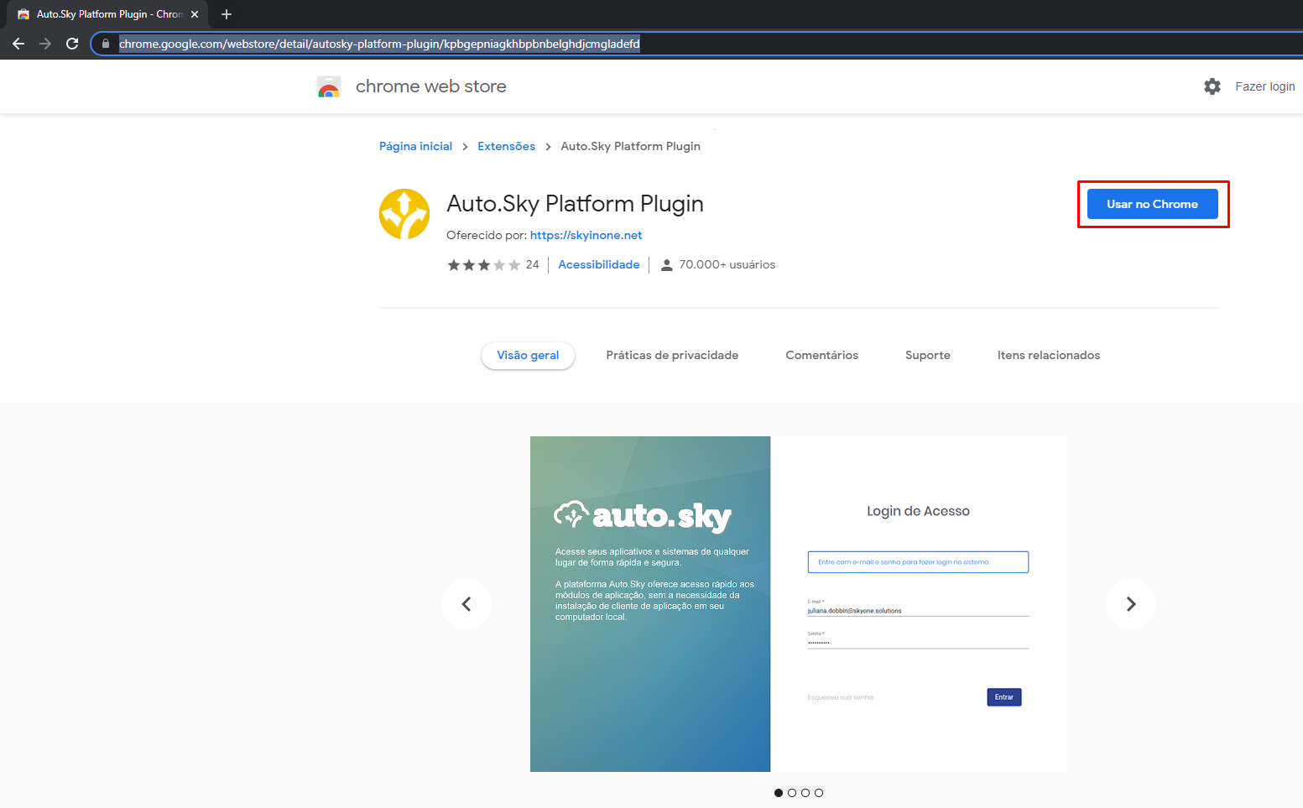This screenshot has width=1303, height=808.
Task: Visit the https://skyinone.net developer link
Action: [x=586, y=236]
